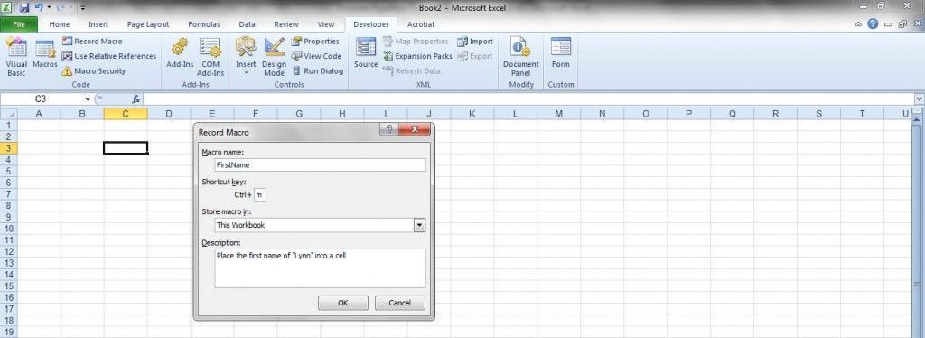Save workbook from Quick Access Toolbar
The height and width of the screenshot is (338, 925).
point(24,7)
